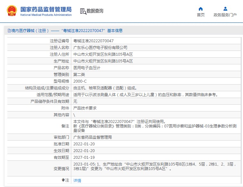Click the 其他内容 row label
243x187 pixels.
pos(61,115)
